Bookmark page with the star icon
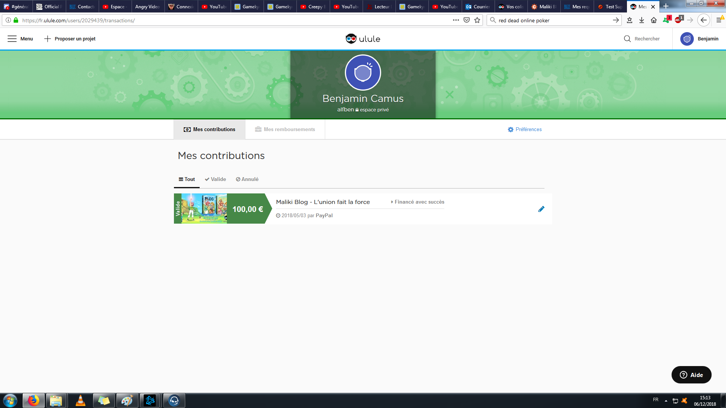This screenshot has height=408, width=726. coord(477,20)
